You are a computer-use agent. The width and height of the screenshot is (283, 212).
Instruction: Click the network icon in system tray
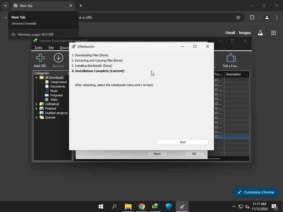click(x=241, y=206)
